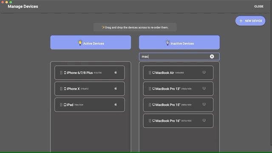The height and width of the screenshot is (153, 272).
Task: Clear the search field with the X icon
Action: coord(212,56)
